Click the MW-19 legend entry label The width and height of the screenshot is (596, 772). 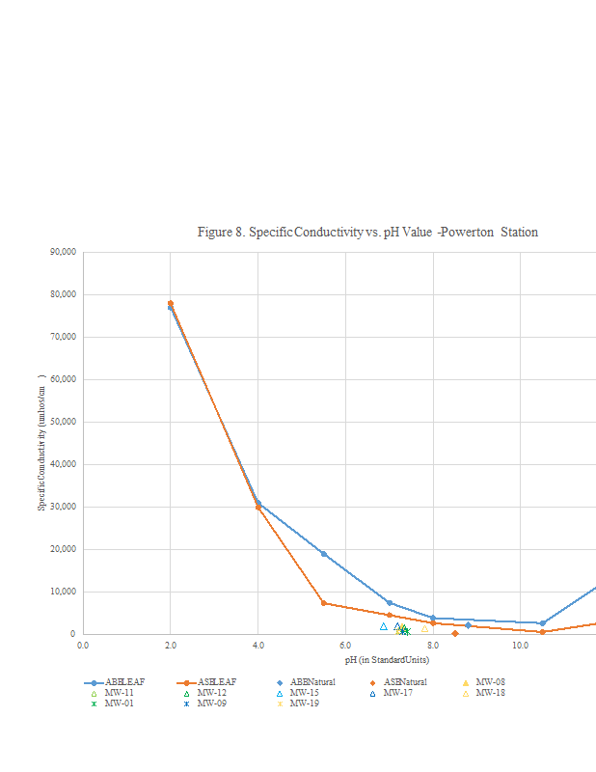pyautogui.click(x=304, y=703)
